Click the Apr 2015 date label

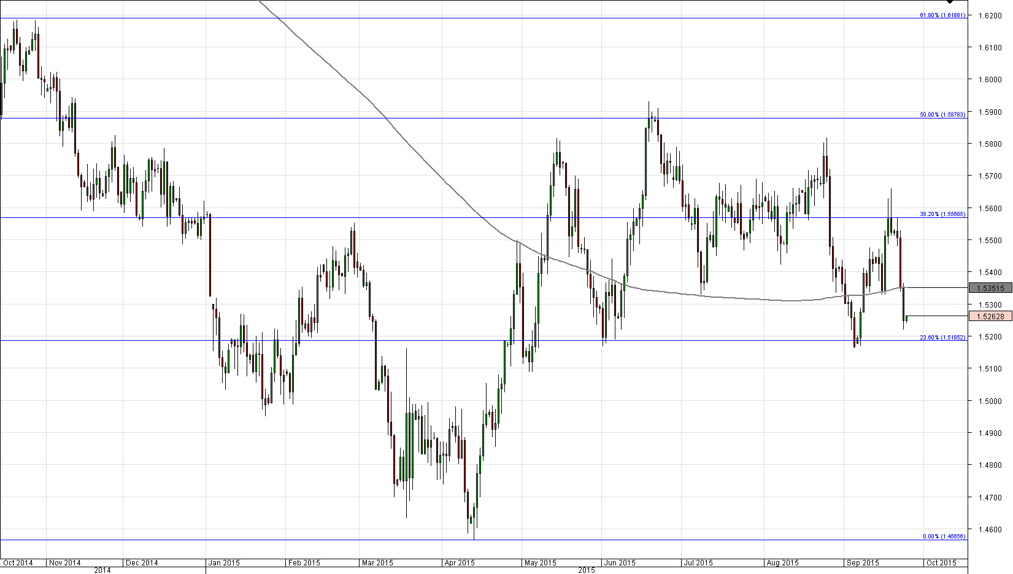(x=460, y=562)
